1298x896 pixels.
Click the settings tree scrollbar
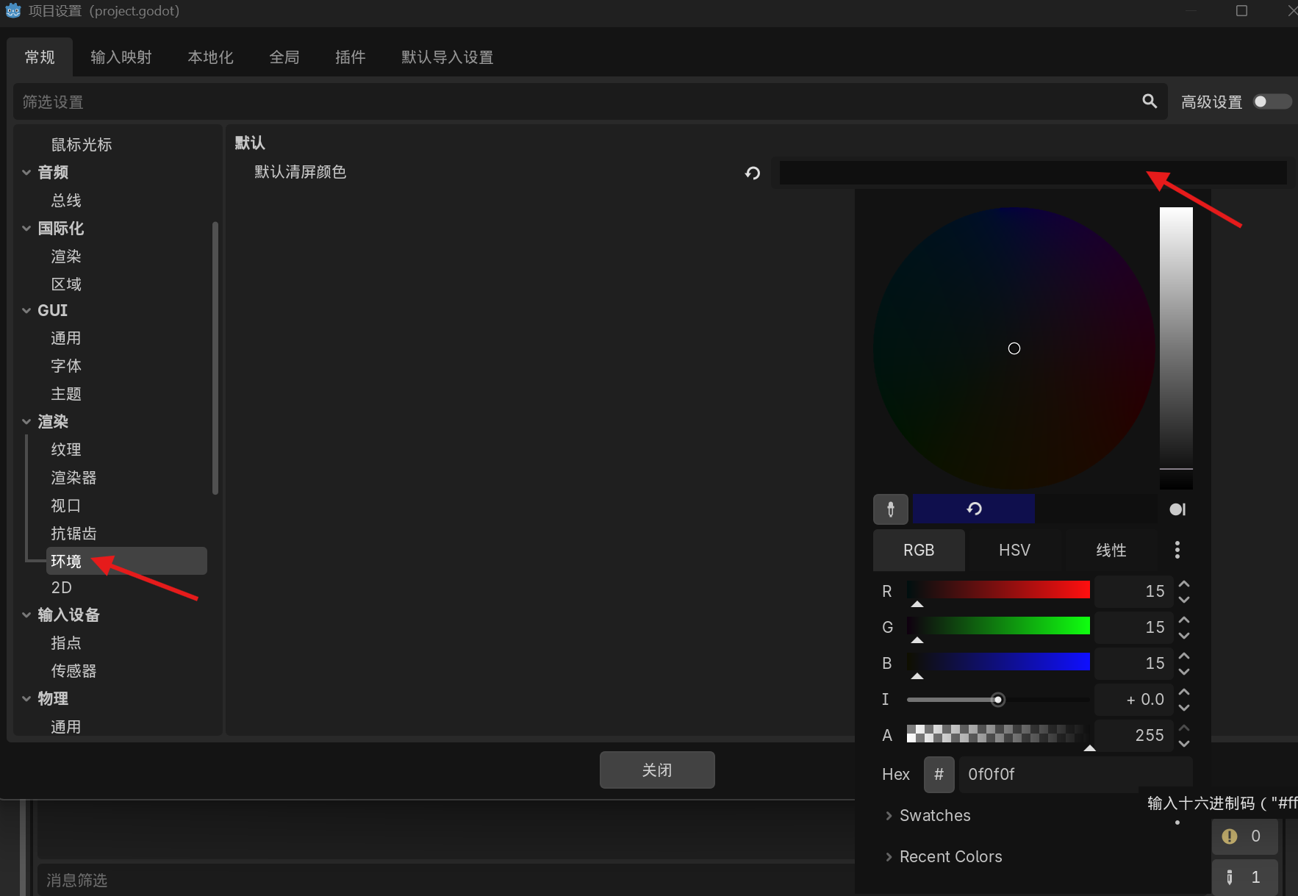[x=215, y=358]
